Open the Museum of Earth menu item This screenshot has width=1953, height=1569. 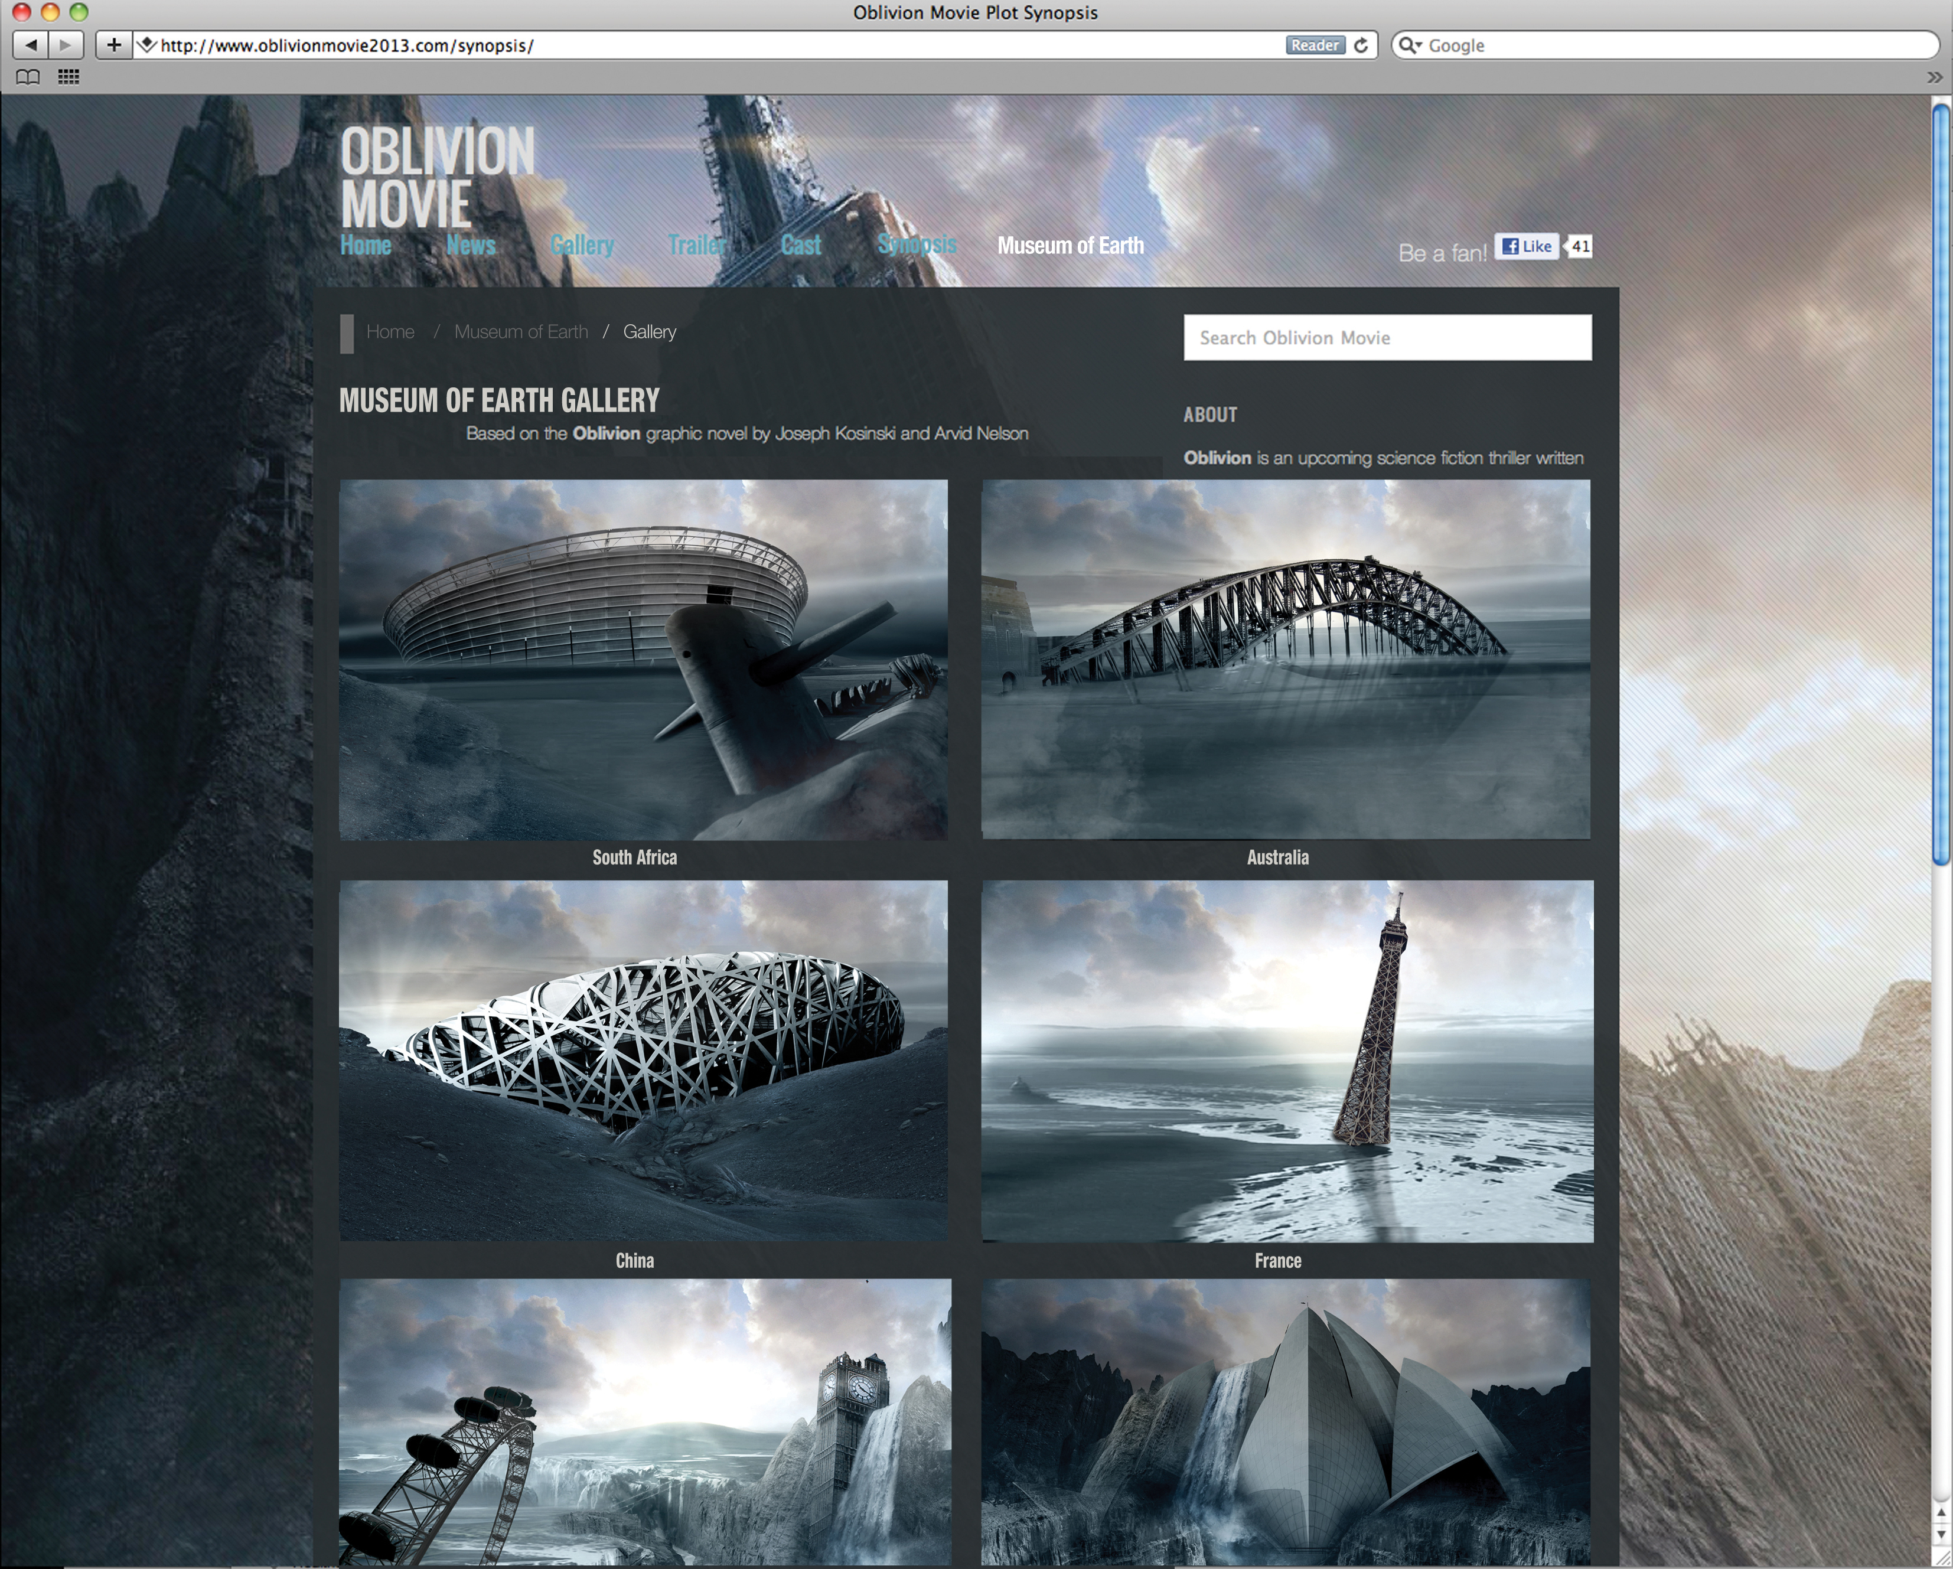1070,246
